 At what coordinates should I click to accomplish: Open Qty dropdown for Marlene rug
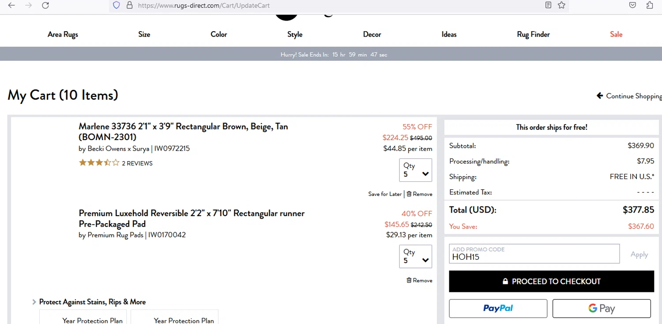coord(415,170)
